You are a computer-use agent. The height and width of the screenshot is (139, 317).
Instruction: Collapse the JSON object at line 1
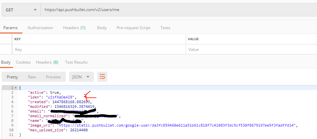tap(15, 88)
